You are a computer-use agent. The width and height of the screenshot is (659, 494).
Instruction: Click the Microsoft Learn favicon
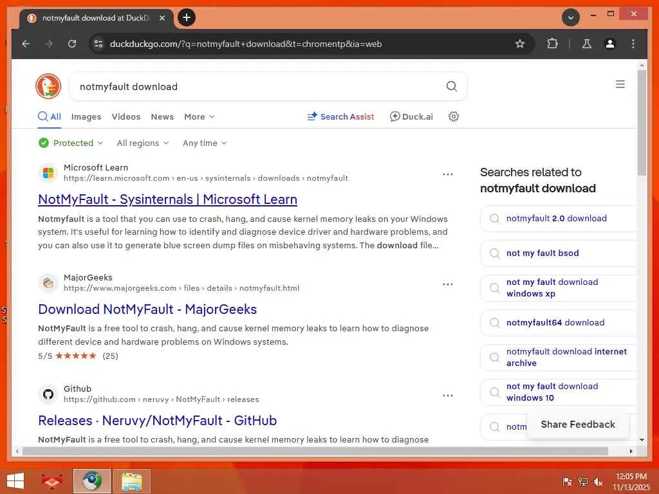click(48, 172)
